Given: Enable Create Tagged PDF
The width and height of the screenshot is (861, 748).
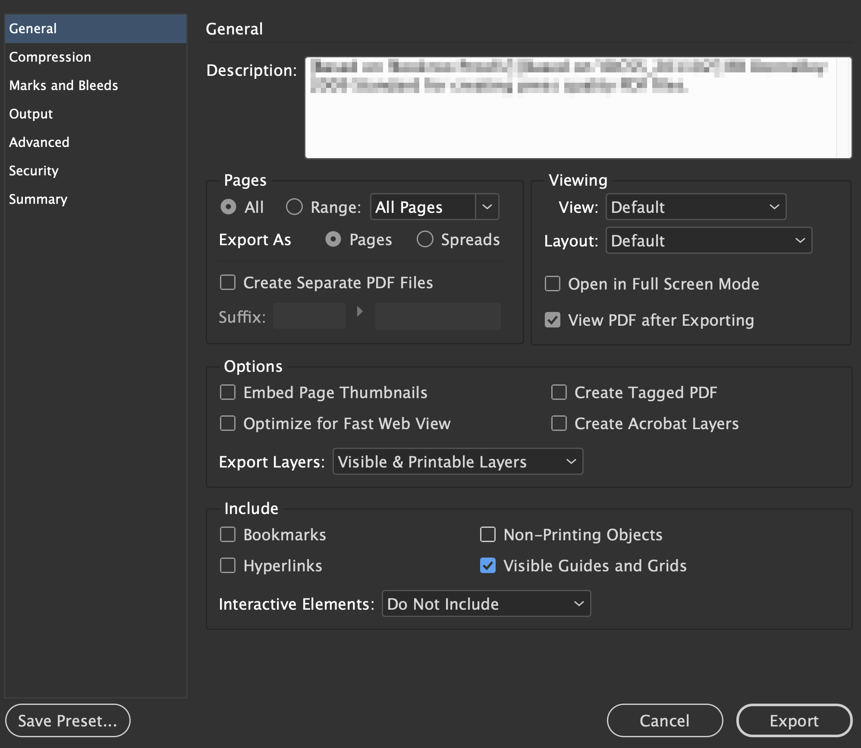Looking at the screenshot, I should [x=559, y=392].
